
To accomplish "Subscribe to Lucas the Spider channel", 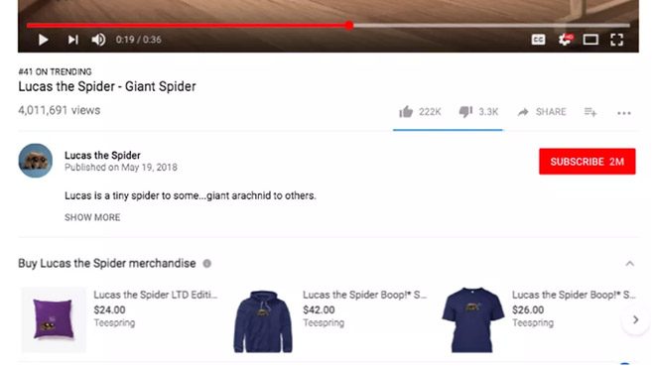I will pyautogui.click(x=587, y=162).
